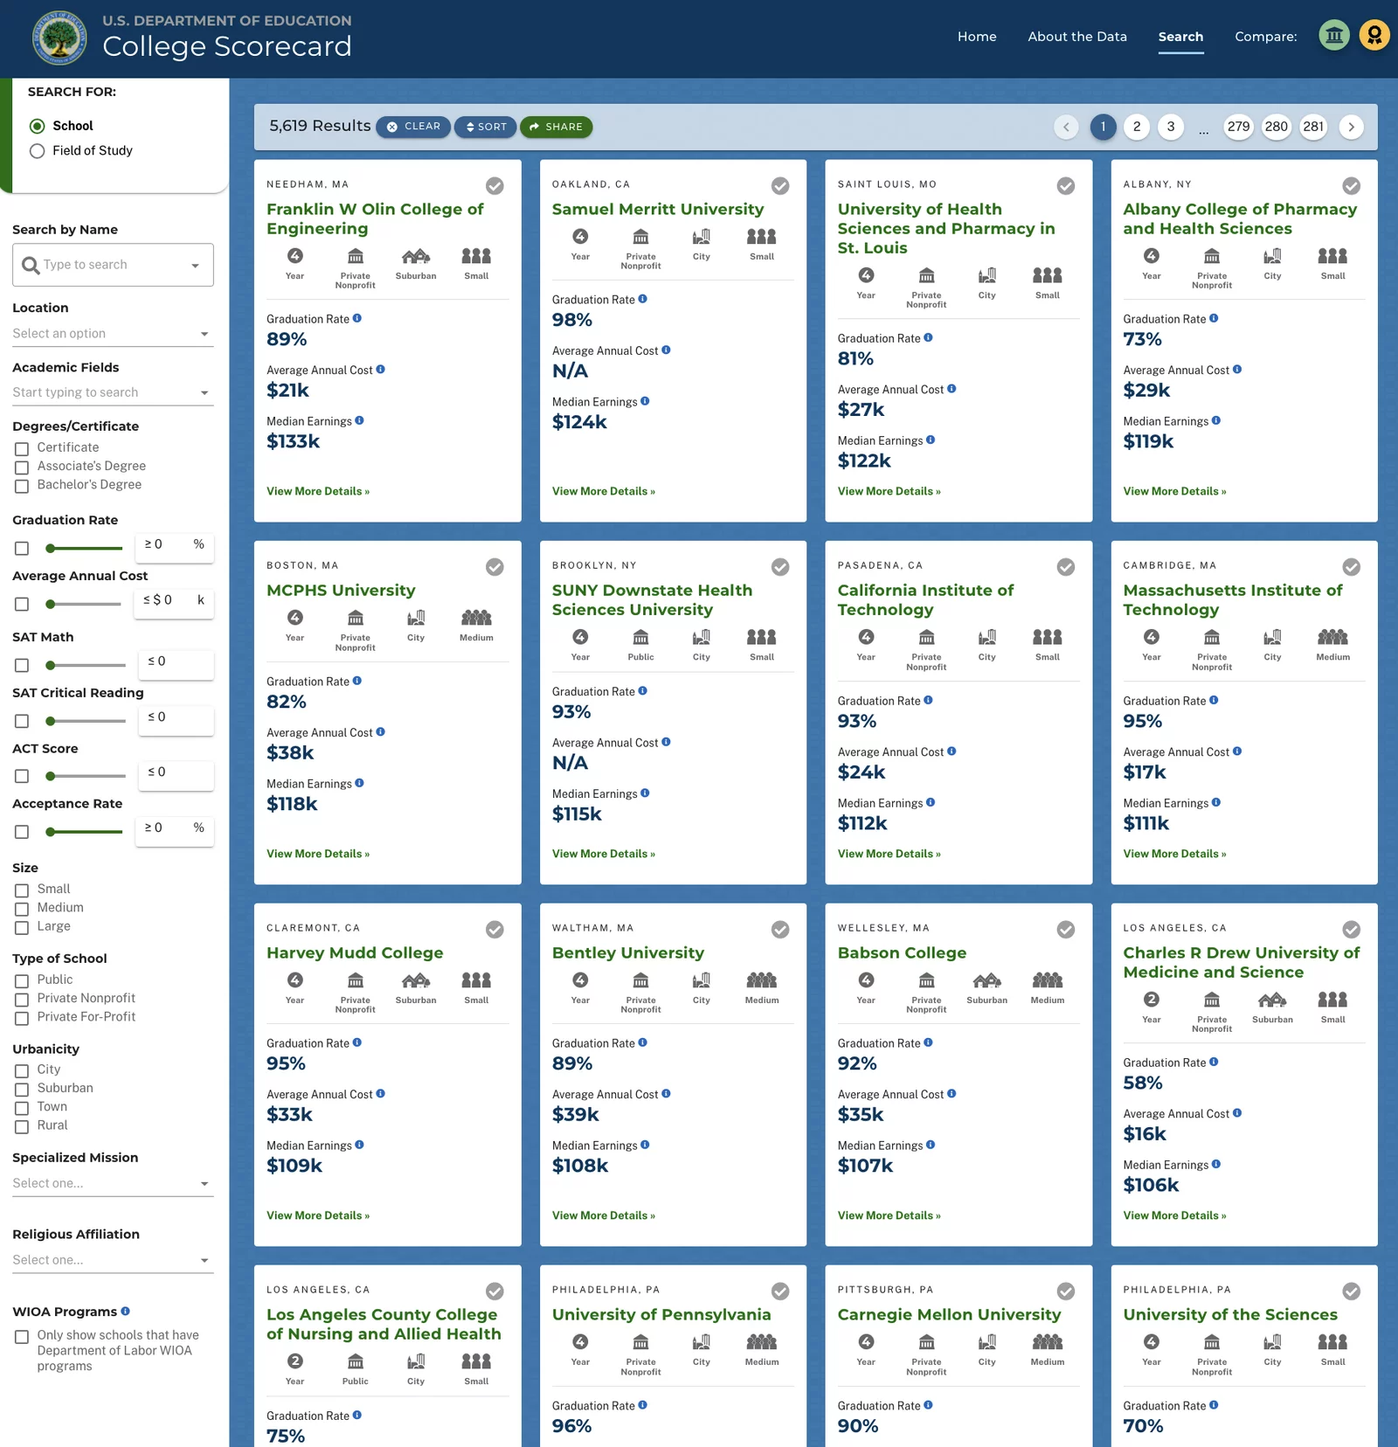
Task: Click Median Earnings info icon on Bentley card
Action: (645, 1145)
